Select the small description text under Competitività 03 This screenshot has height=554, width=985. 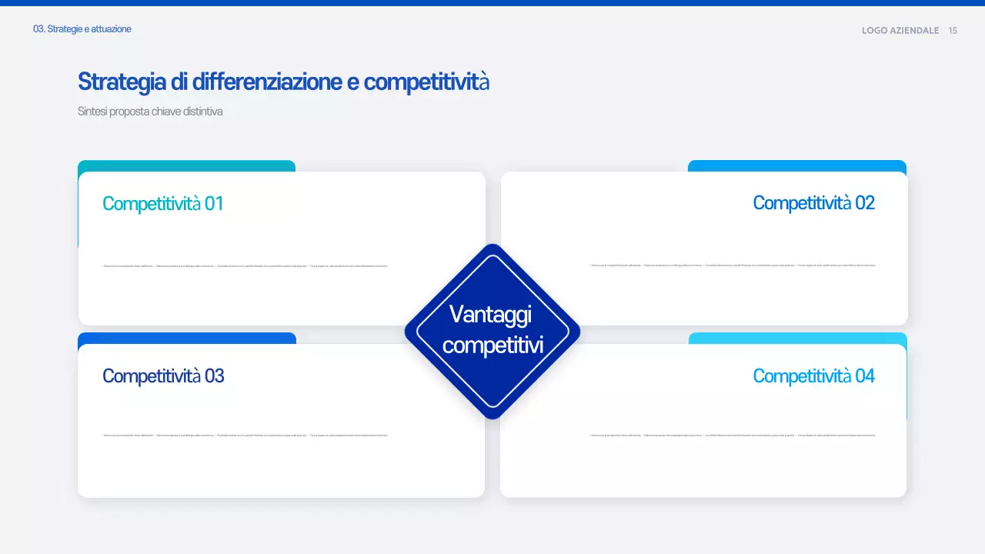coord(245,436)
